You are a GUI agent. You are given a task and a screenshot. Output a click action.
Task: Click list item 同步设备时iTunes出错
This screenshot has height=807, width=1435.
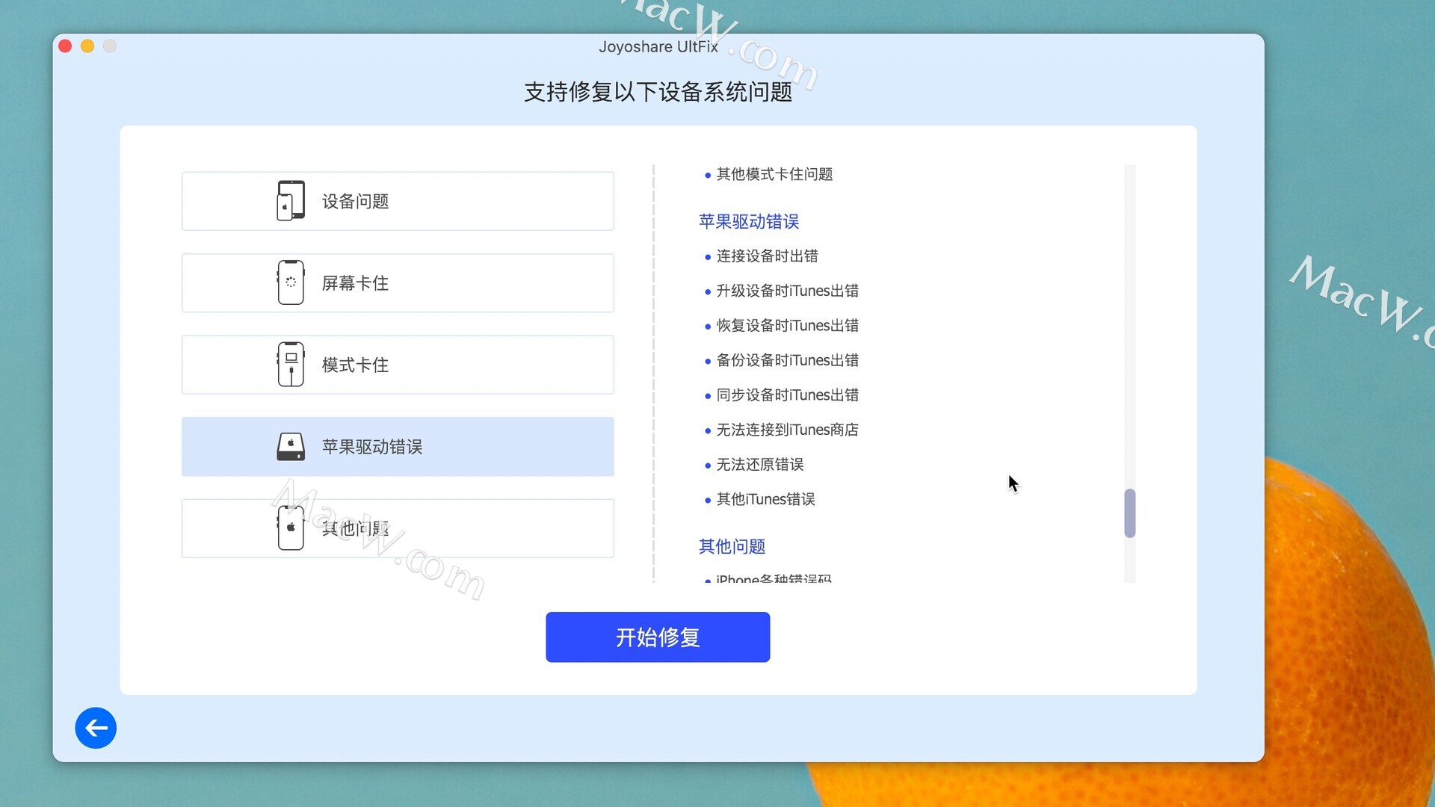tap(787, 395)
